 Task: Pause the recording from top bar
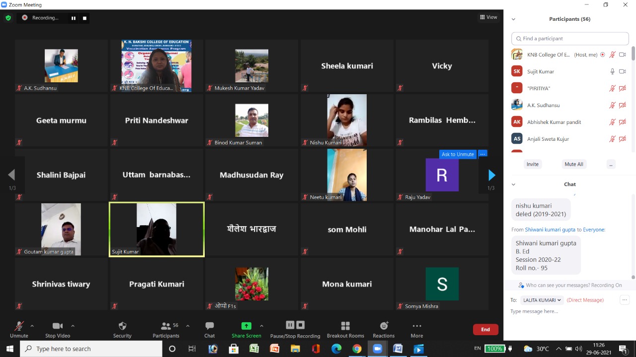74,18
